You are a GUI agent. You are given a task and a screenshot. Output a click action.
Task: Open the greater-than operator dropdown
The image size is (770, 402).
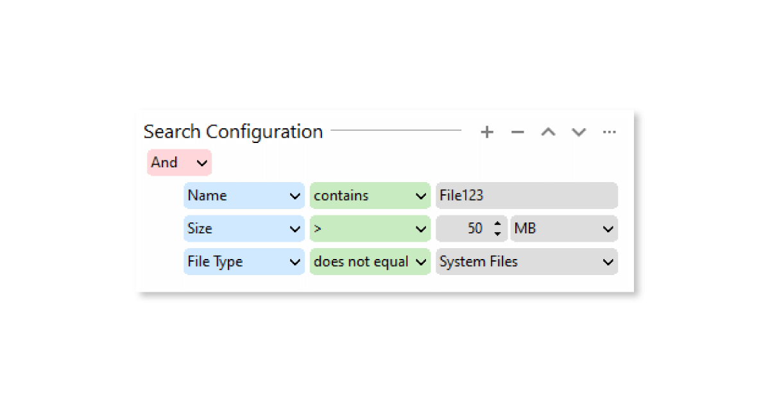click(370, 229)
